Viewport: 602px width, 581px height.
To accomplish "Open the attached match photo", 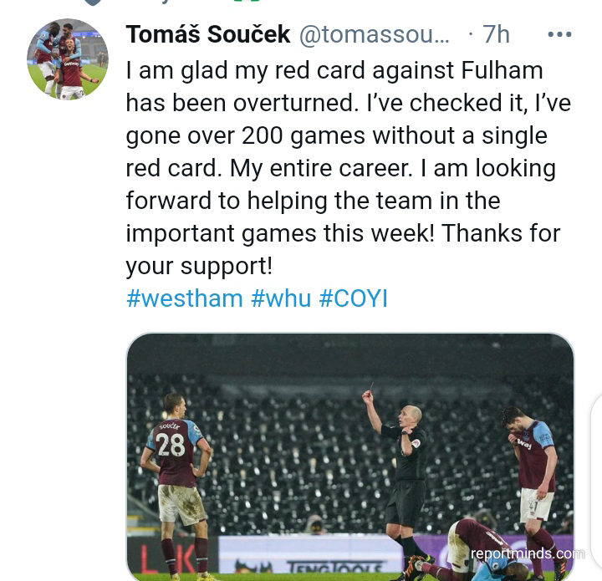I will pos(349,456).
